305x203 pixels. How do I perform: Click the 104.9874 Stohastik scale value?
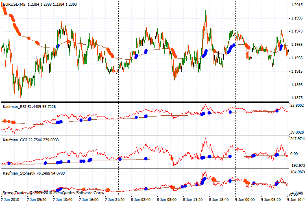point(296,173)
